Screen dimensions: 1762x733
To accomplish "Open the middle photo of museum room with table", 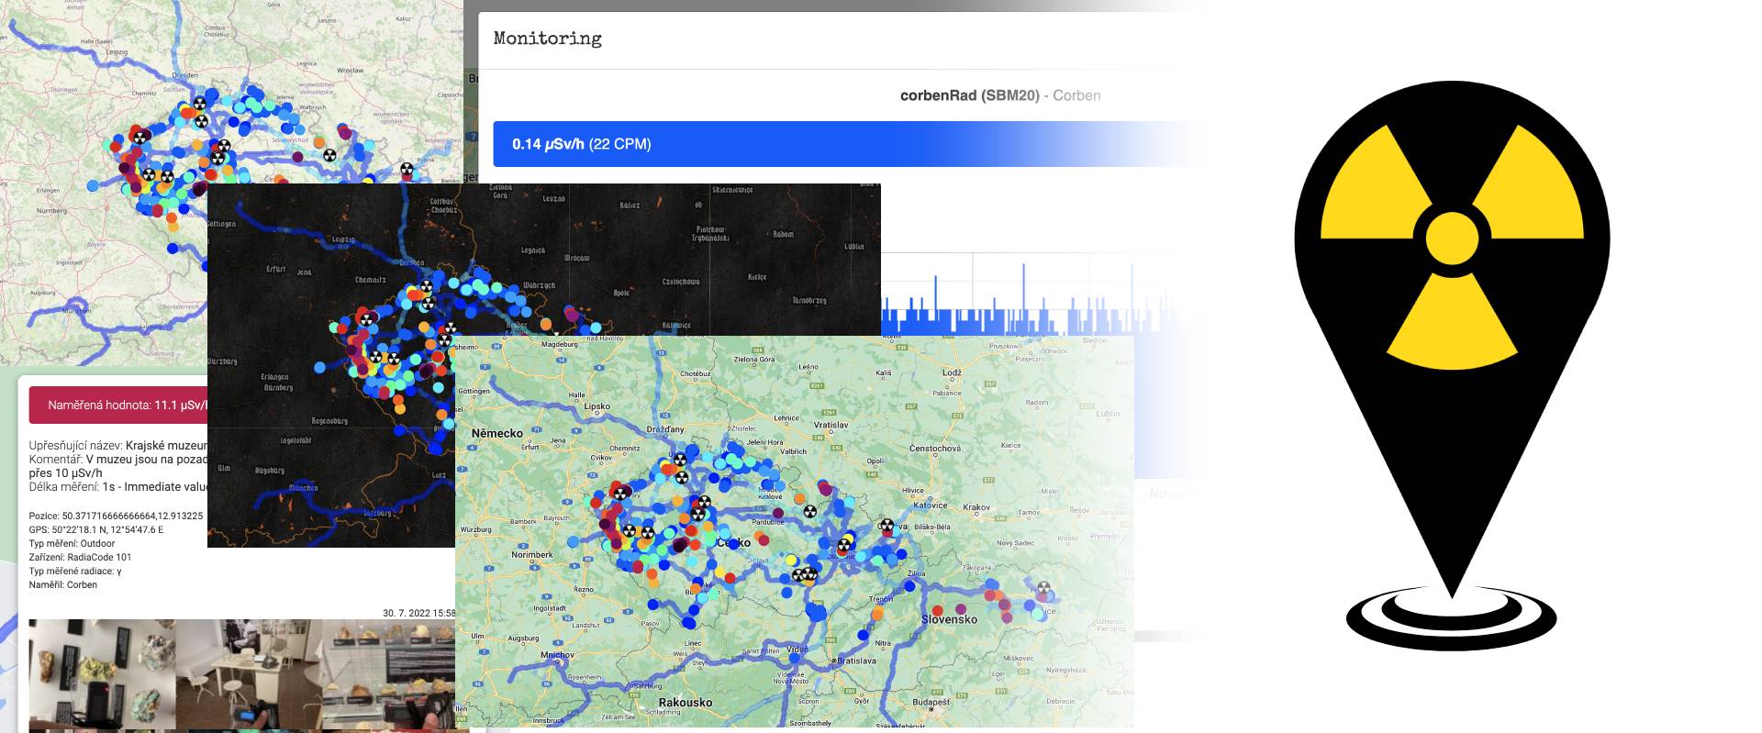I will pos(249,674).
